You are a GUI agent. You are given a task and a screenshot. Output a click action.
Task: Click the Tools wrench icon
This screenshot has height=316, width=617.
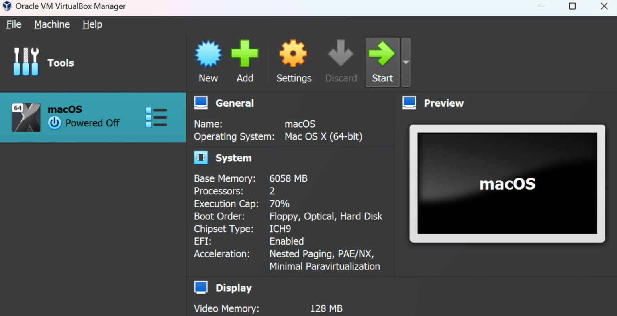(x=25, y=61)
